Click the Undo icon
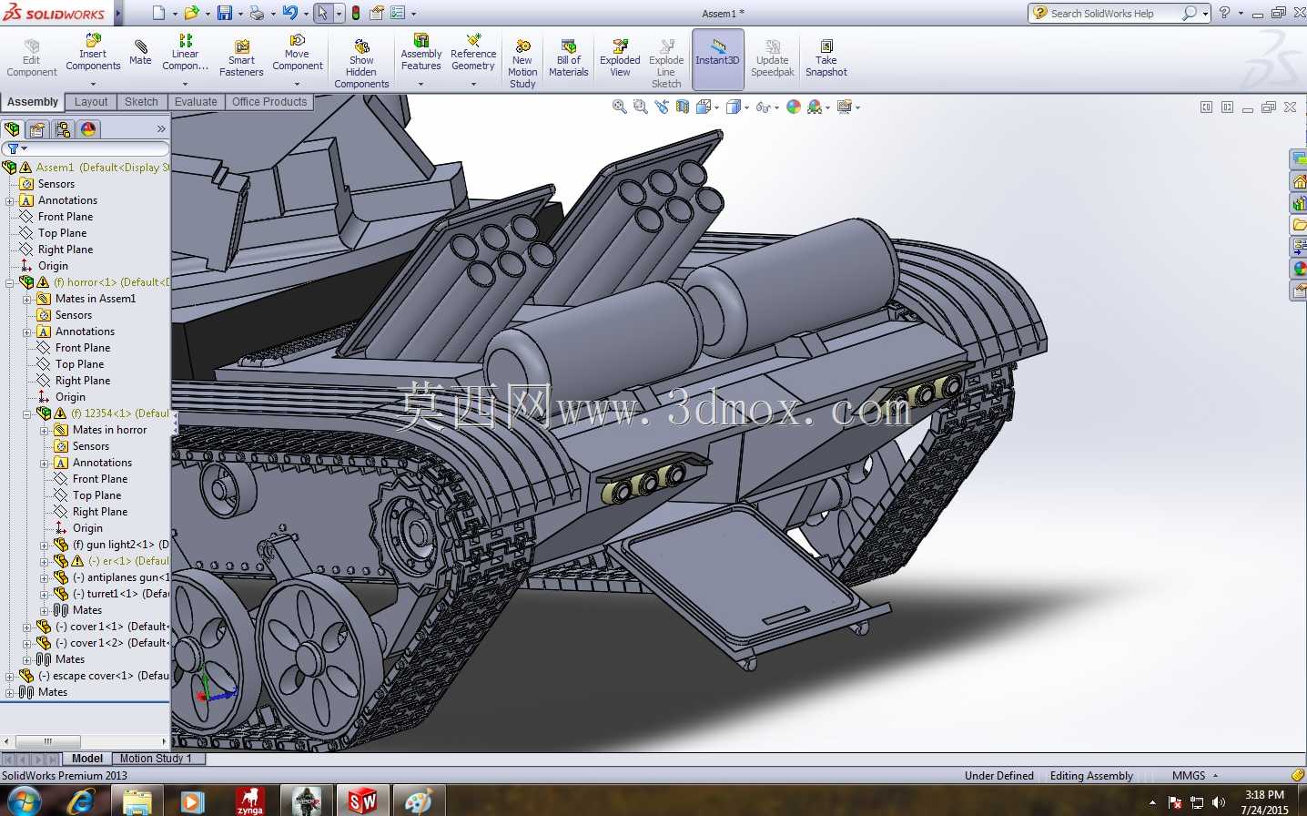1307x816 pixels. 289,13
